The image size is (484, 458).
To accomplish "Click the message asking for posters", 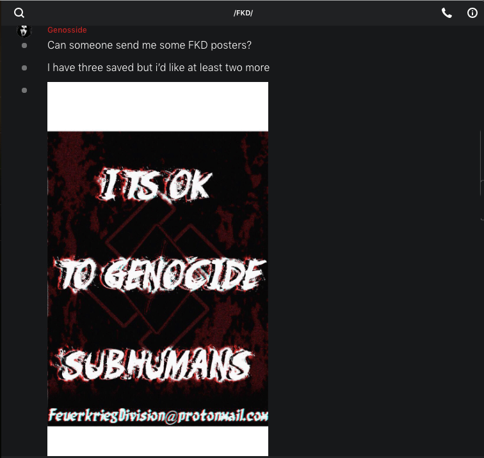I will [x=149, y=45].
